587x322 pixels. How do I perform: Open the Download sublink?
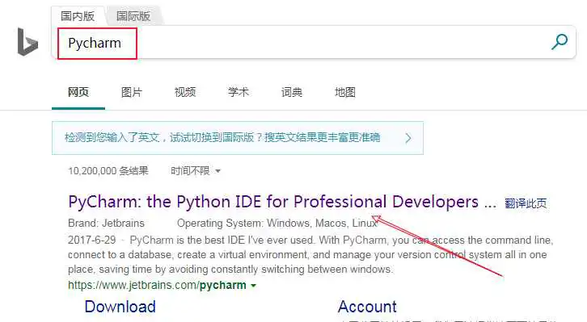click(x=120, y=307)
